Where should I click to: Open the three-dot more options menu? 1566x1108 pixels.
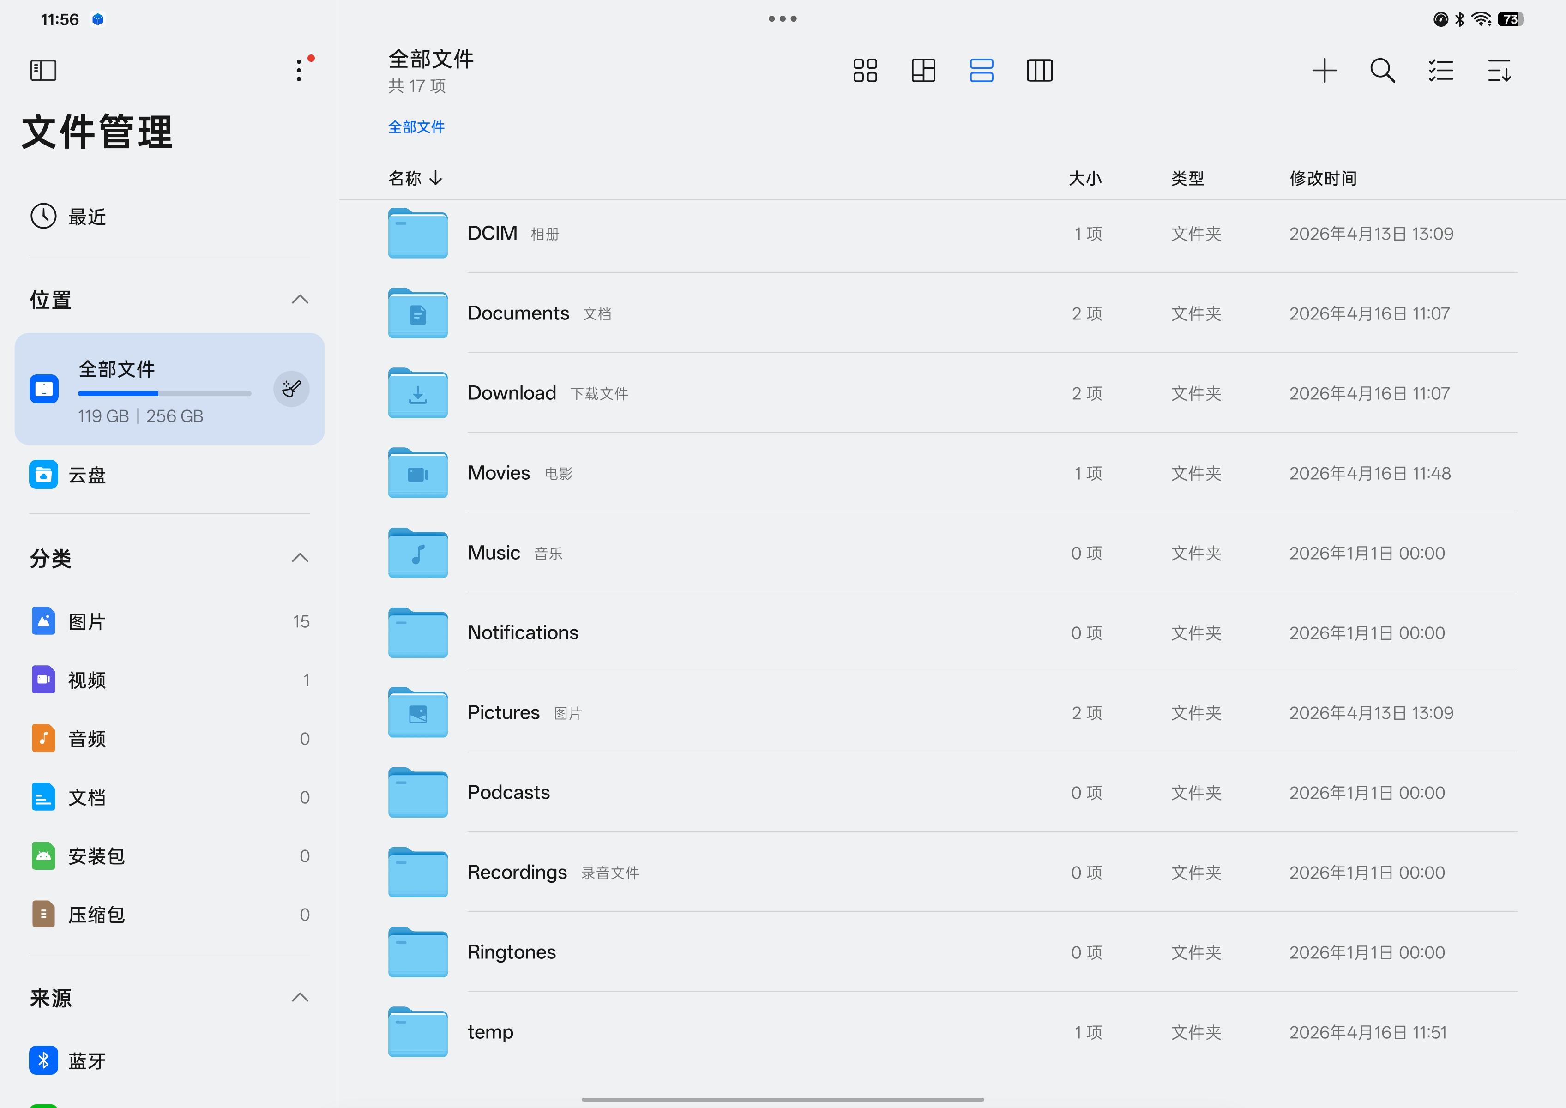tap(299, 70)
